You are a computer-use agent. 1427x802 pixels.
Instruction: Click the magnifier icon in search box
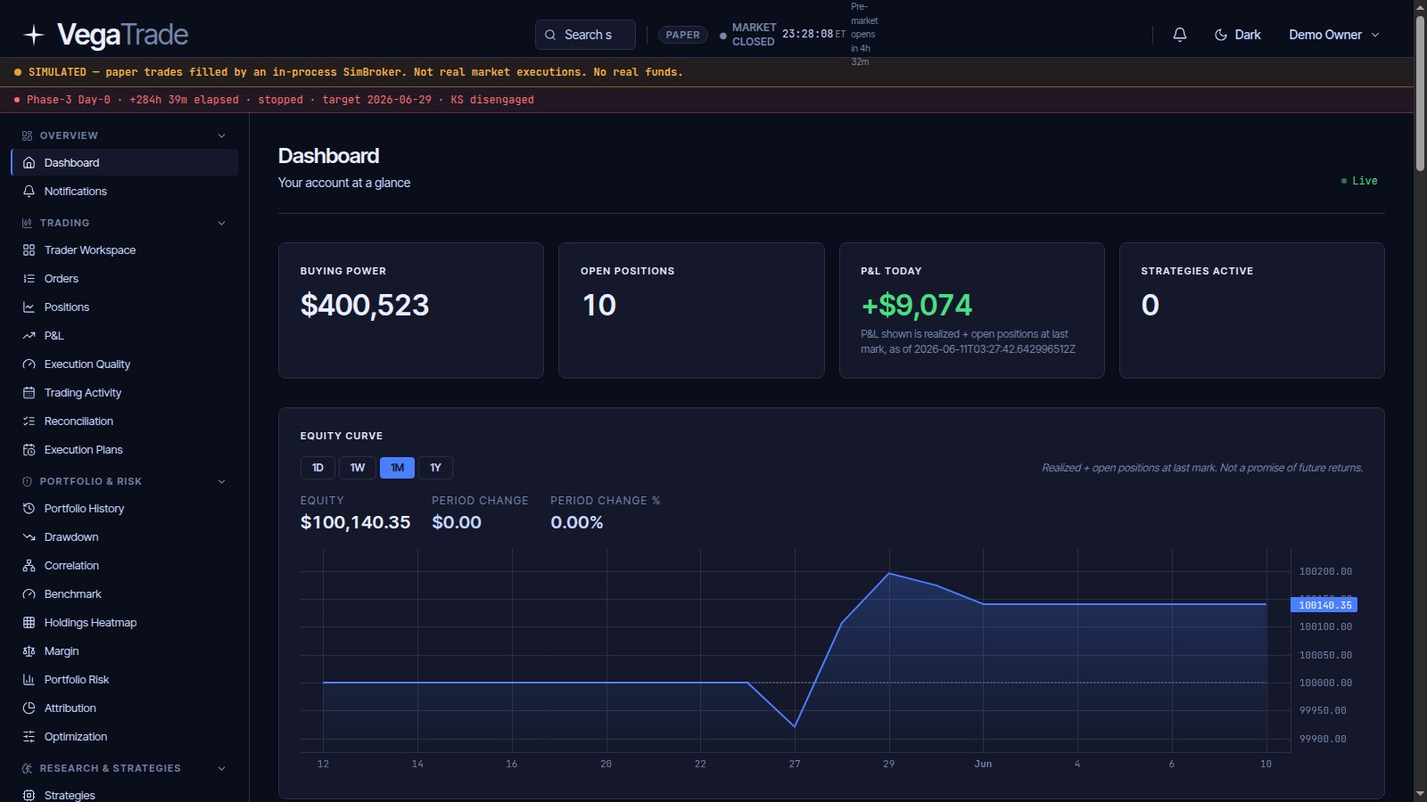(550, 35)
